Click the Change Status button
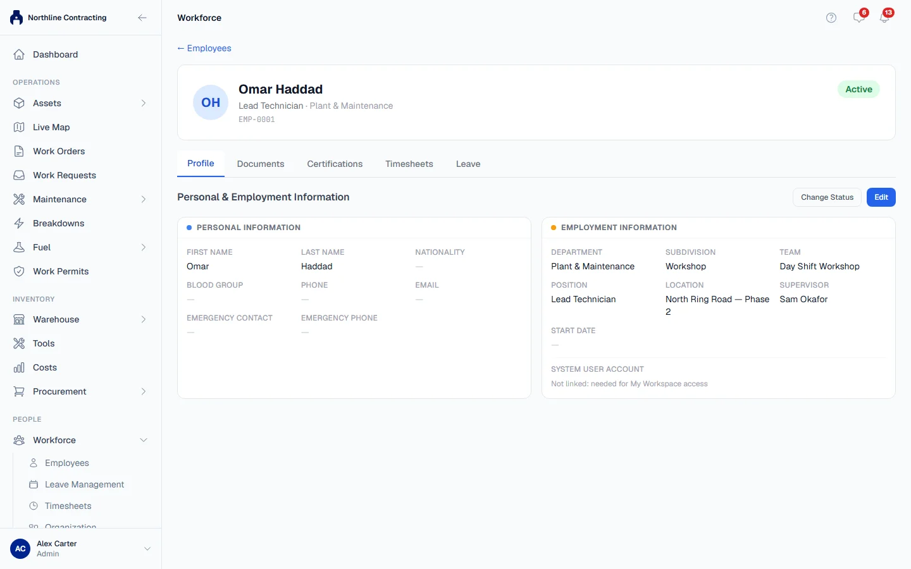Image resolution: width=911 pixels, height=569 pixels. (x=827, y=197)
